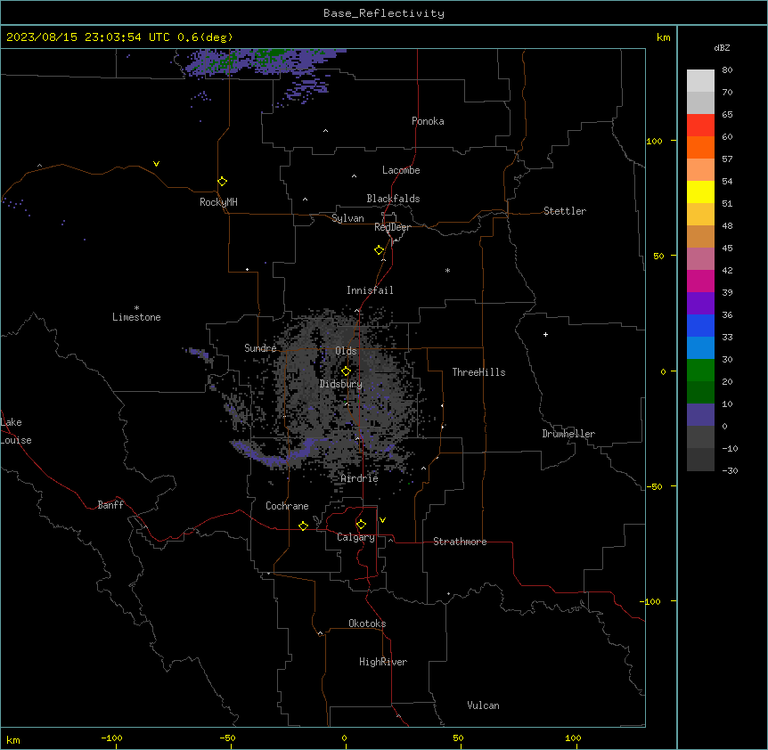Screen dimensions: 768x750
Task: Click the Olds label
Action: [346, 351]
